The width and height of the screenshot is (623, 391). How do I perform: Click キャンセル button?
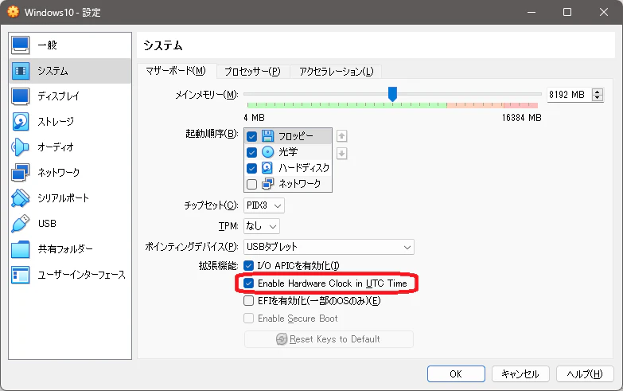pyautogui.click(x=520, y=374)
